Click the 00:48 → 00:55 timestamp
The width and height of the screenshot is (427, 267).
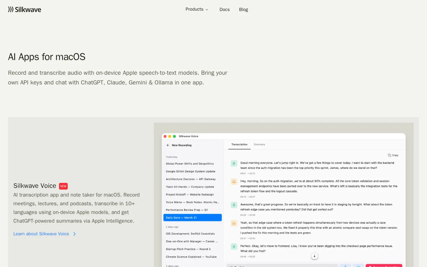pyautogui.click(x=248, y=256)
